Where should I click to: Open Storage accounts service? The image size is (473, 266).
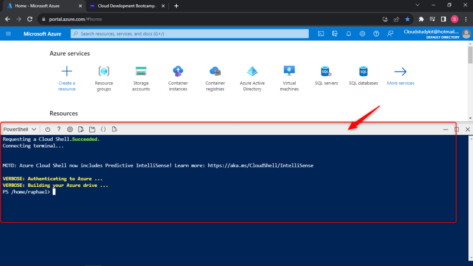[141, 79]
